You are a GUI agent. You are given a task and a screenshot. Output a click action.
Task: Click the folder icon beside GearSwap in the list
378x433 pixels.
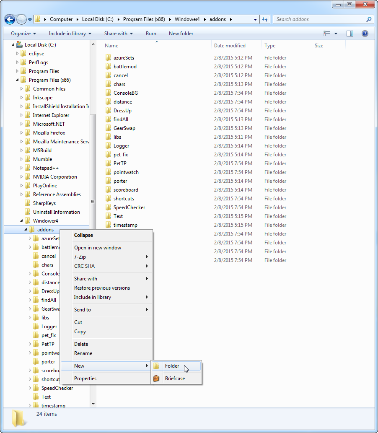pyautogui.click(x=108, y=128)
